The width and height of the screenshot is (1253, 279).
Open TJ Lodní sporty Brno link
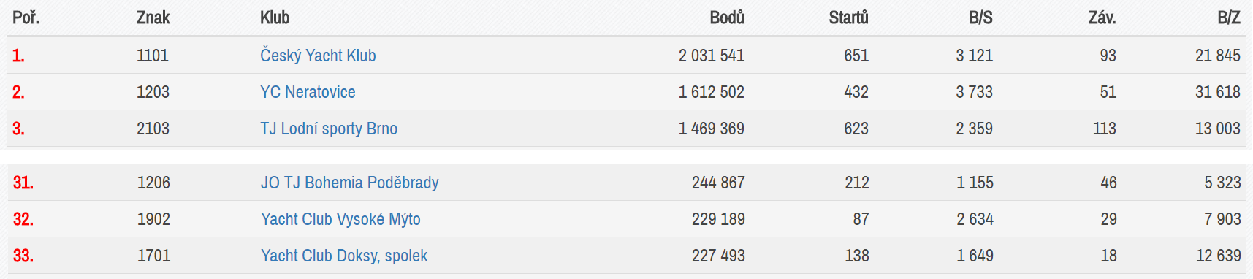(x=329, y=129)
